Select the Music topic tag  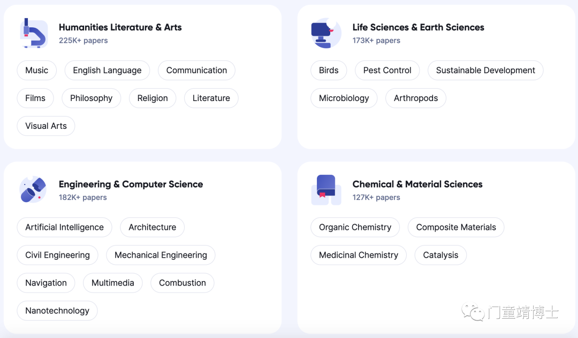pyautogui.click(x=37, y=70)
